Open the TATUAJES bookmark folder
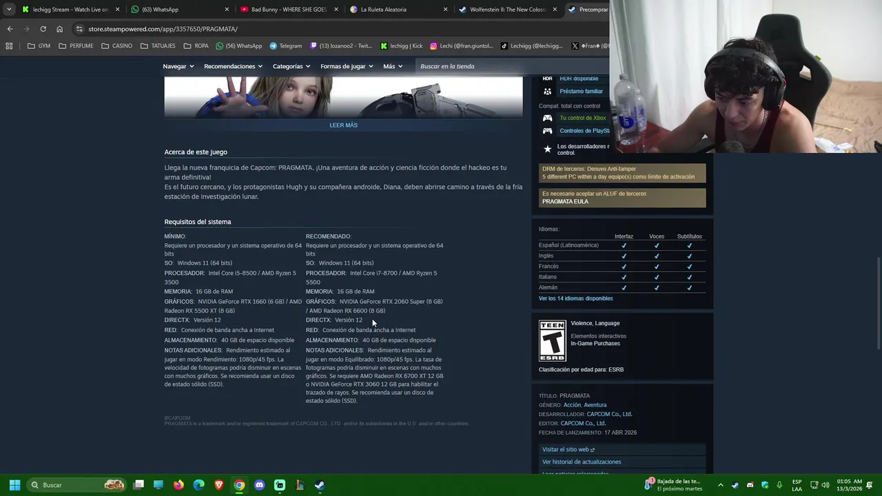 pyautogui.click(x=157, y=46)
